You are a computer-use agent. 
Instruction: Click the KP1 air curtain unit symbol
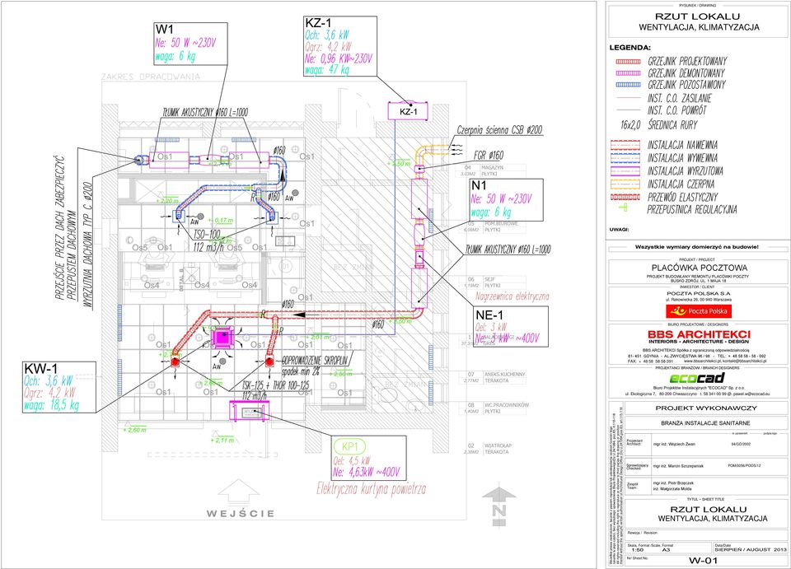tap(249, 410)
